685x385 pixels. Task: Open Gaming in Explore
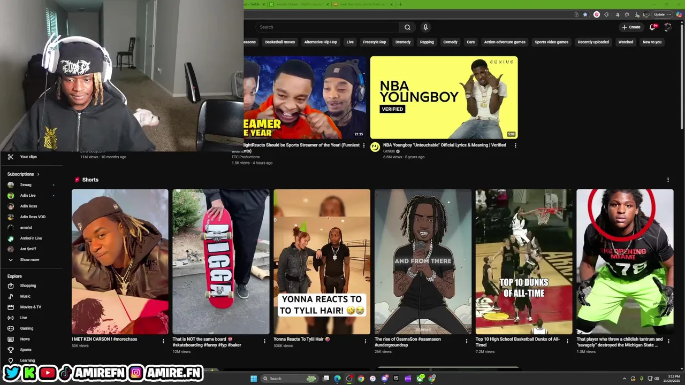click(x=27, y=328)
